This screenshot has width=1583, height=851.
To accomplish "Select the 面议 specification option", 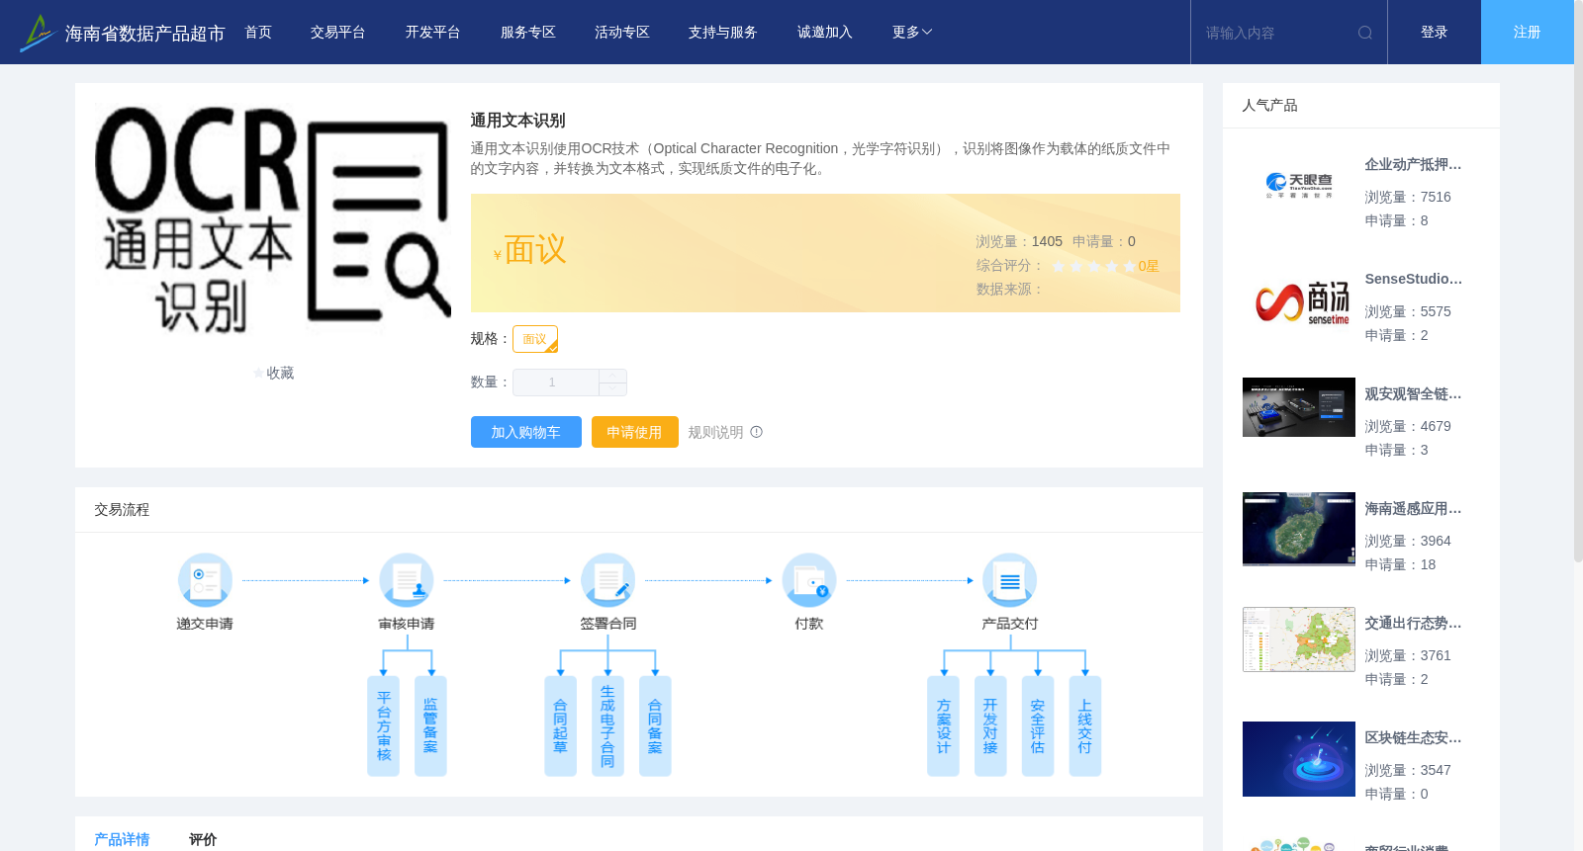I will (535, 339).
